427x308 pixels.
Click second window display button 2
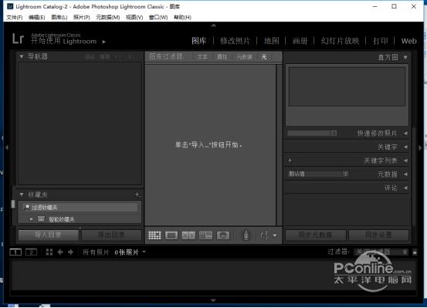click(32, 252)
